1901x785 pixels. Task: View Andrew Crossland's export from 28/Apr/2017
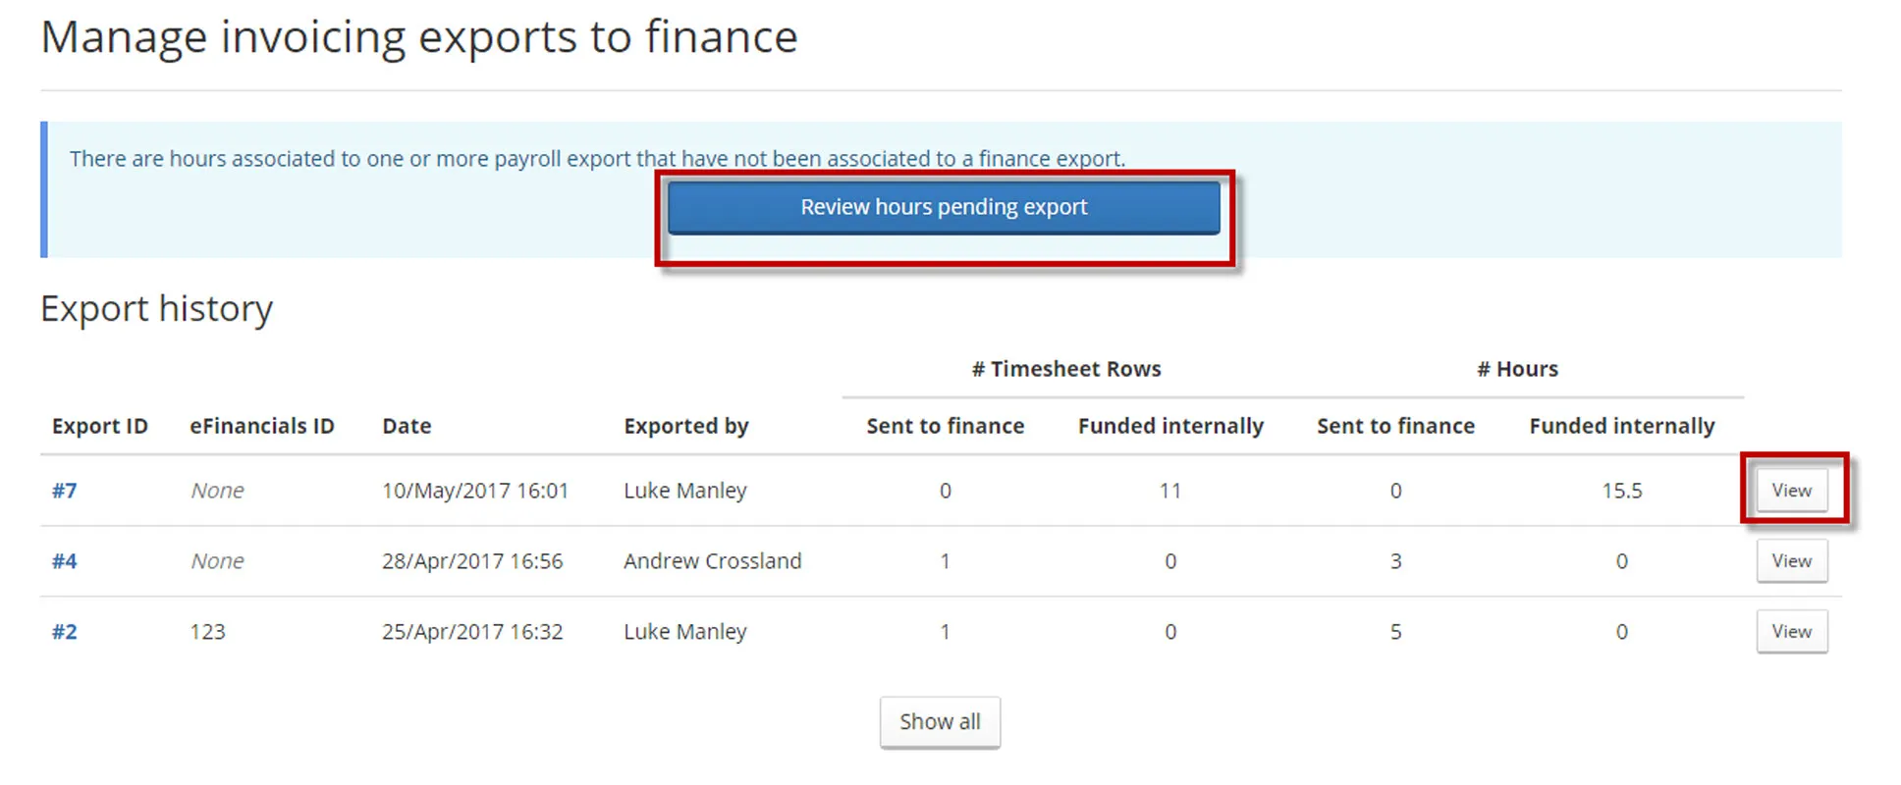pyautogui.click(x=1790, y=560)
